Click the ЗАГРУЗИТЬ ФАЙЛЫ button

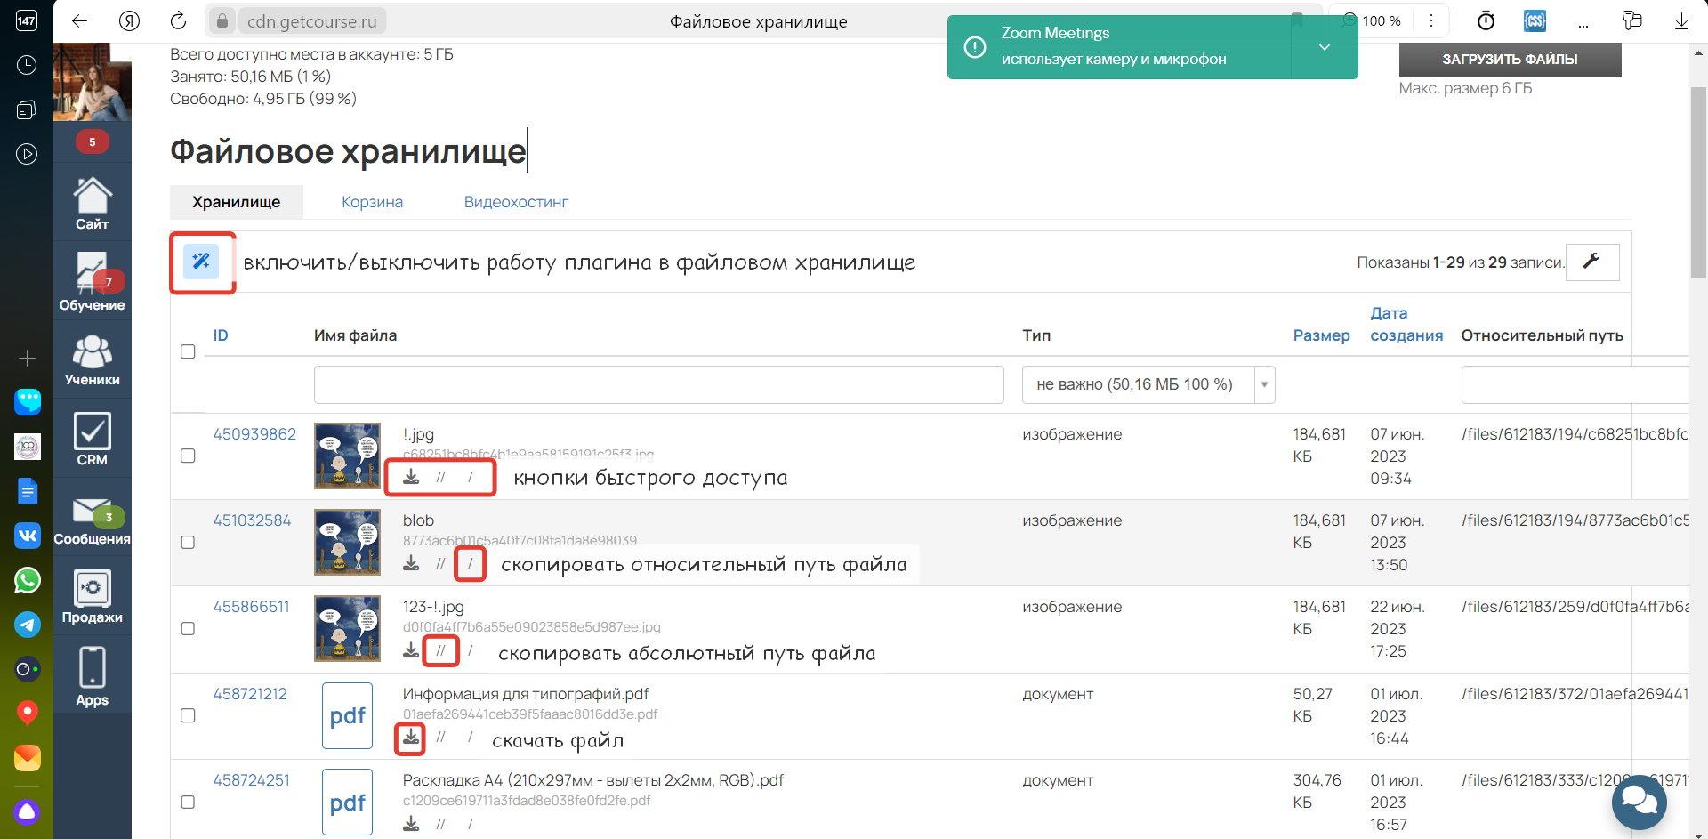point(1510,60)
